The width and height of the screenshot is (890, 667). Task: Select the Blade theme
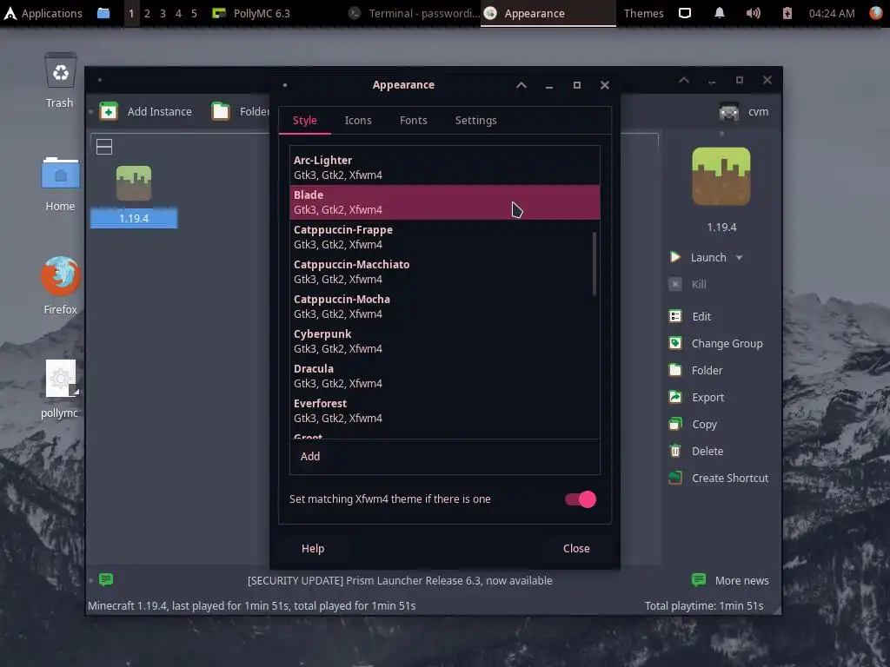coord(444,201)
